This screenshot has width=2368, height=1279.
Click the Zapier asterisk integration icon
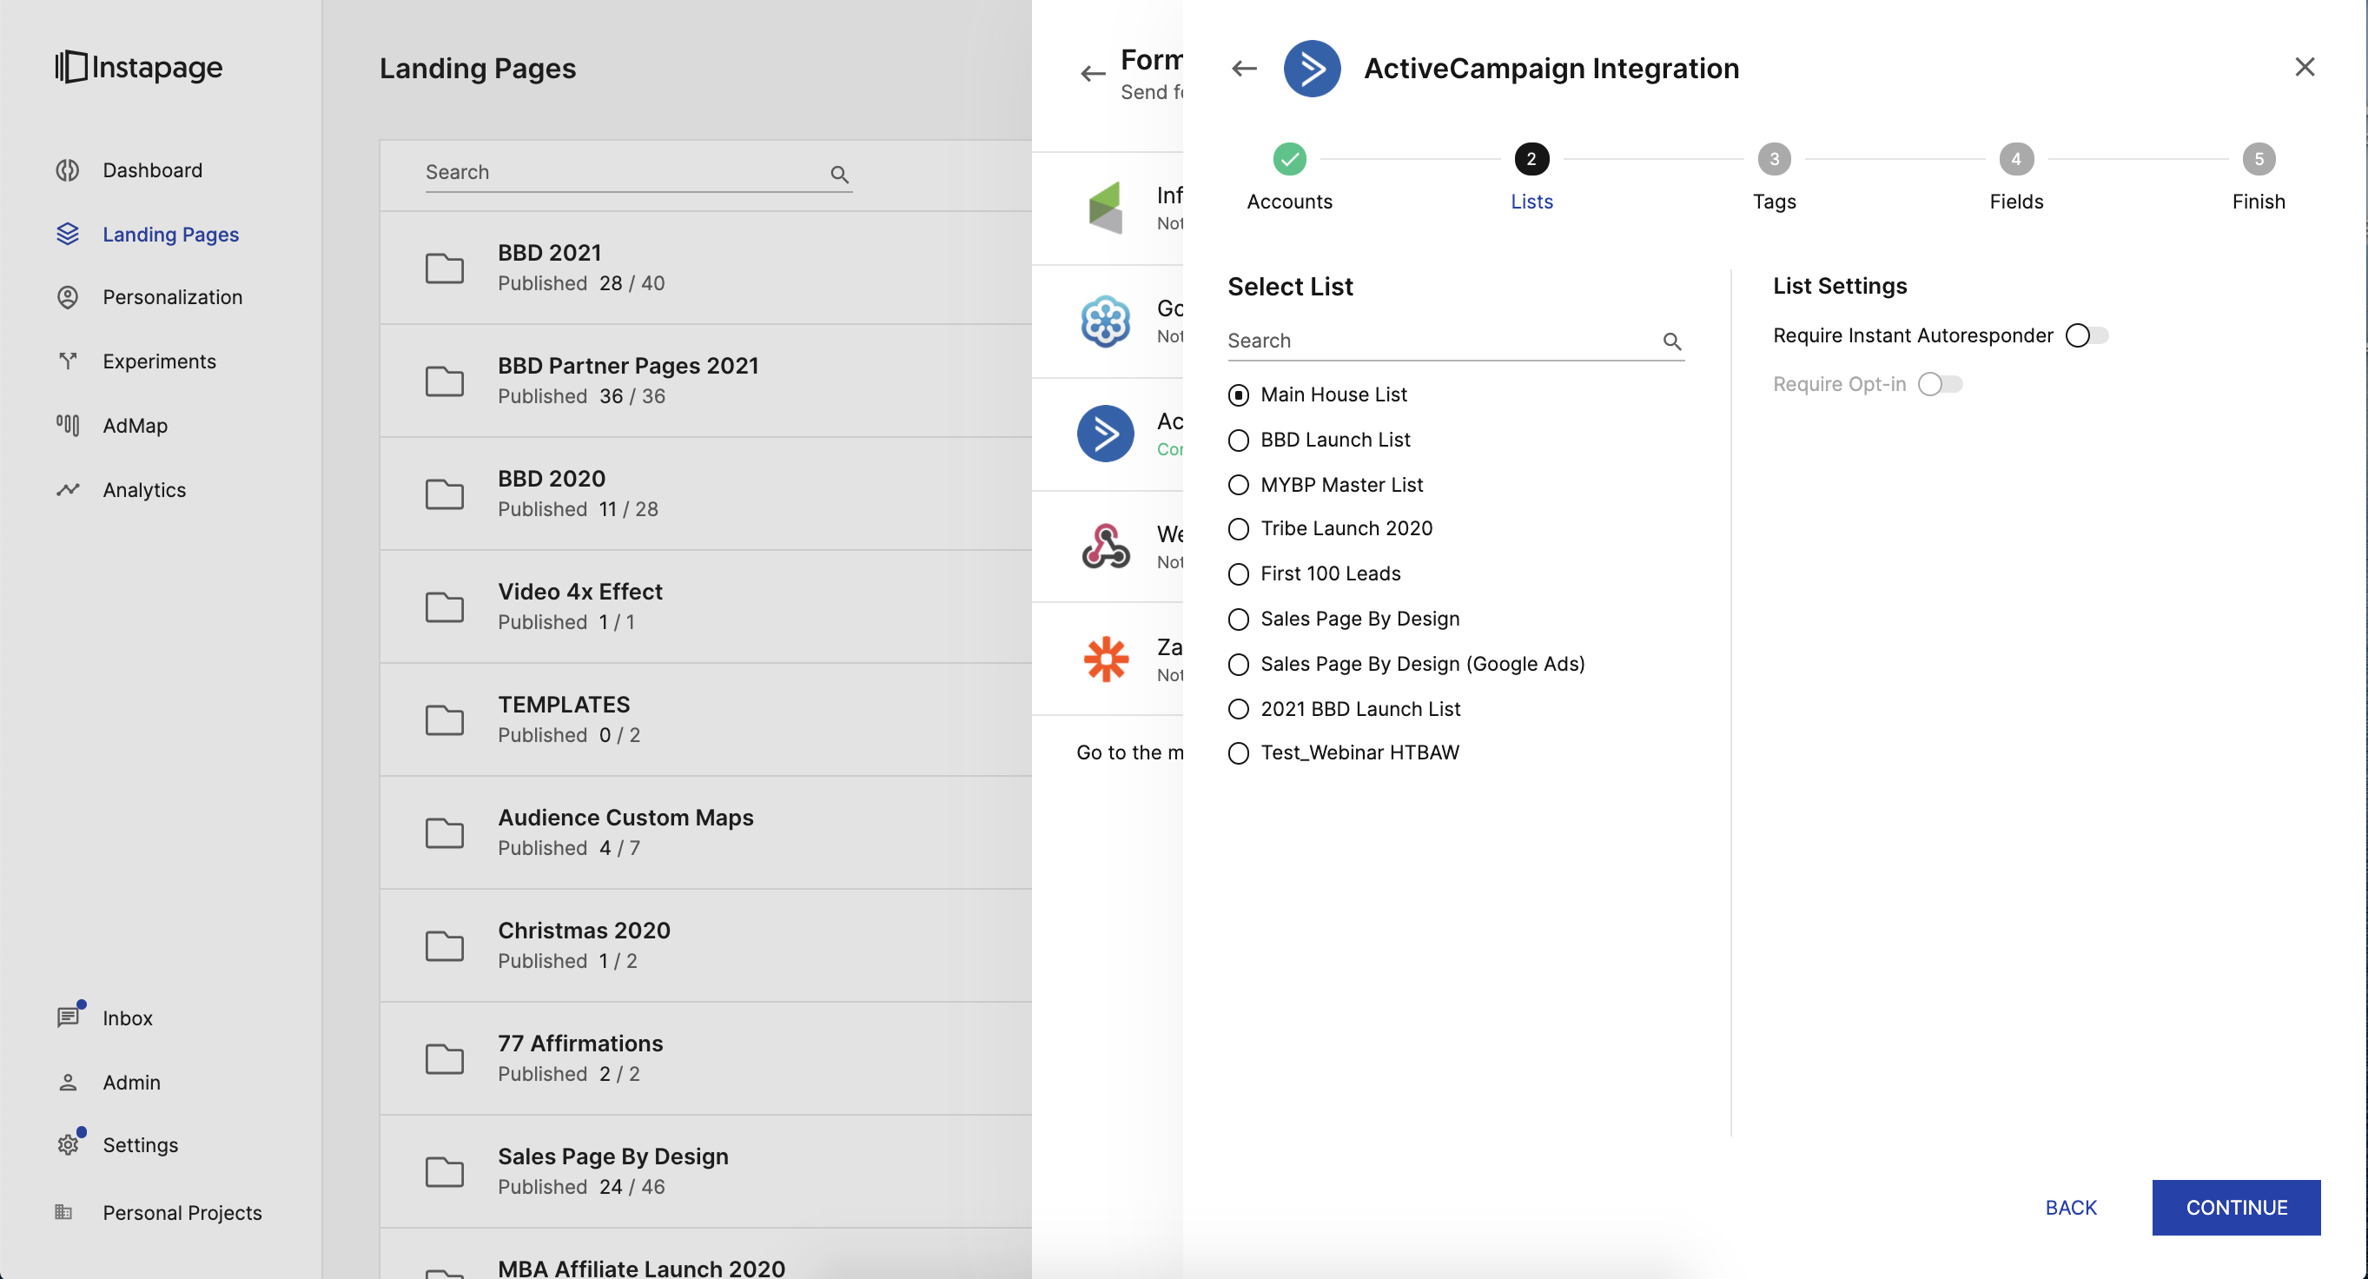tap(1106, 659)
